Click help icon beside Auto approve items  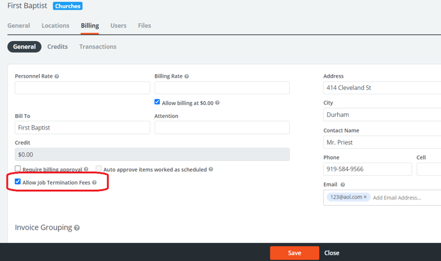coord(211,169)
